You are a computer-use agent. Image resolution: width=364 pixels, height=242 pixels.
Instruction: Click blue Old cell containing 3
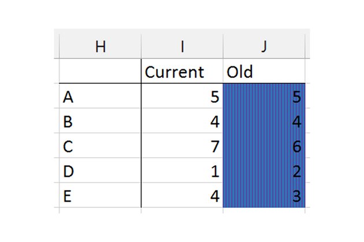tap(264, 195)
